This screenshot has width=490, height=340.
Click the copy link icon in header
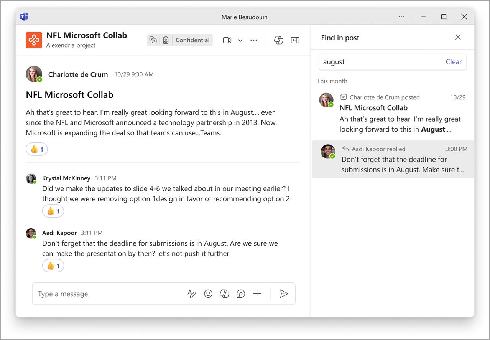pos(153,40)
